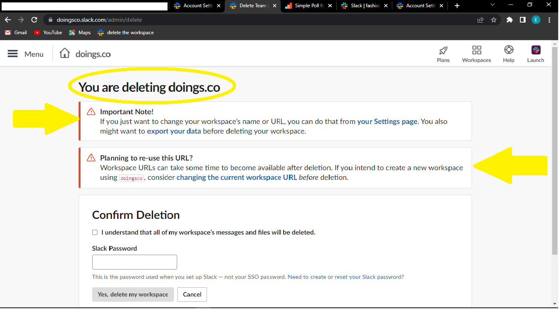
Task: Click the "You are deleting doings.co" heading
Action: coord(149,87)
